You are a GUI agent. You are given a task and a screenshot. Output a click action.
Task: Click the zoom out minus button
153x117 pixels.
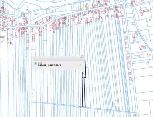tap(2, 29)
